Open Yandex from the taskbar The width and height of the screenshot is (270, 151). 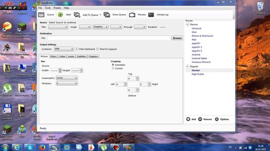(91, 147)
